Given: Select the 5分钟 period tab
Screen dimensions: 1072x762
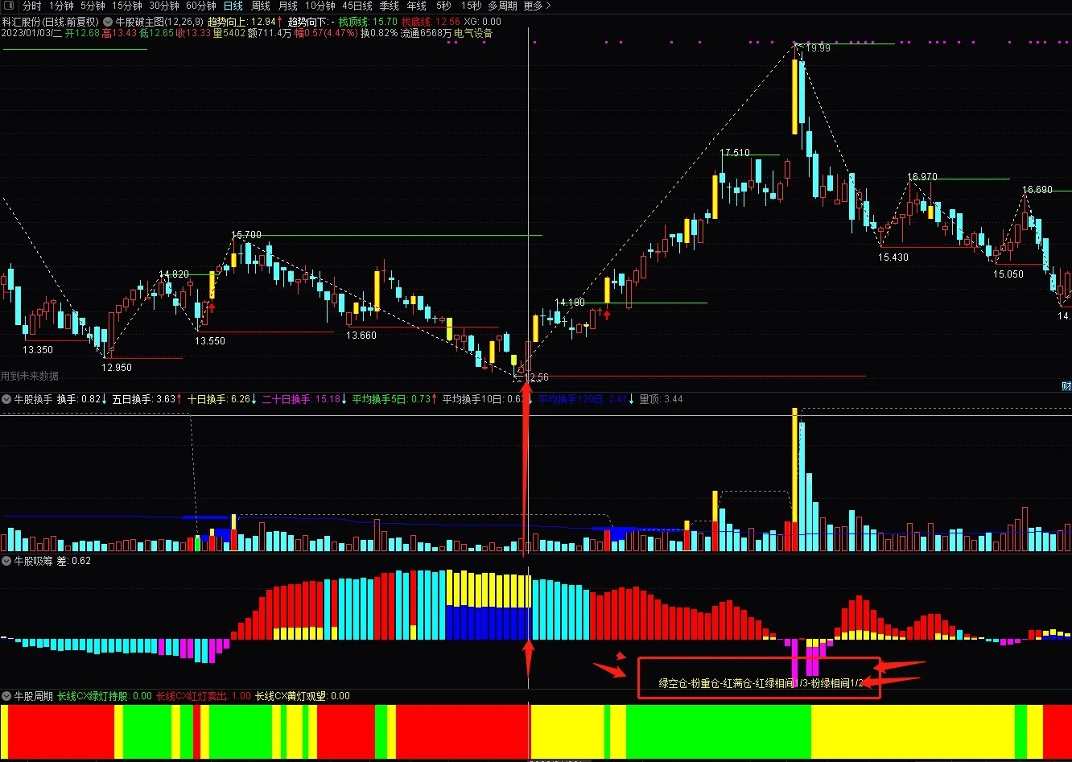Looking at the screenshot, I should [x=93, y=6].
